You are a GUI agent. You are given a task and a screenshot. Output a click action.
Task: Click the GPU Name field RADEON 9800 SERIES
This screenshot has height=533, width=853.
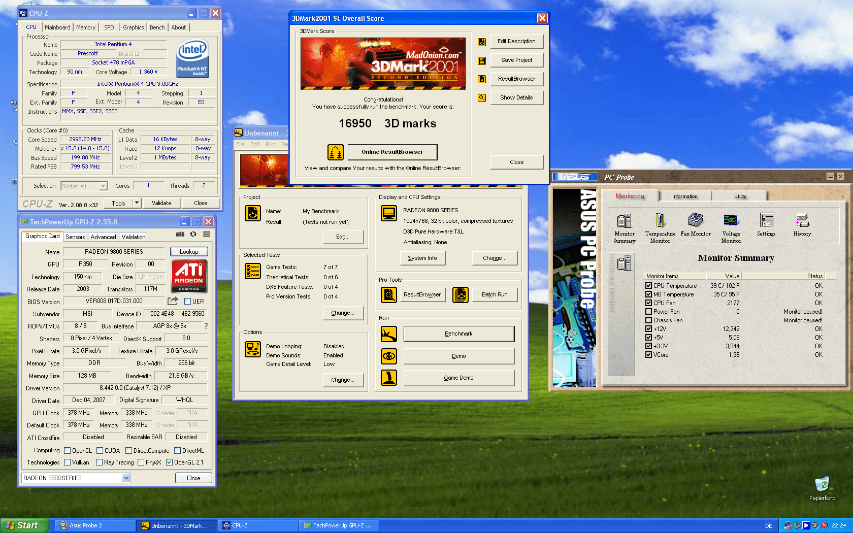pos(114,252)
